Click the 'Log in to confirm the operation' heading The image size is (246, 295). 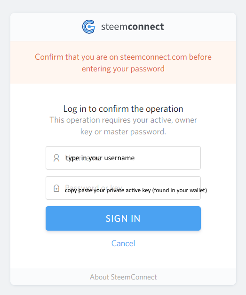pos(123,109)
